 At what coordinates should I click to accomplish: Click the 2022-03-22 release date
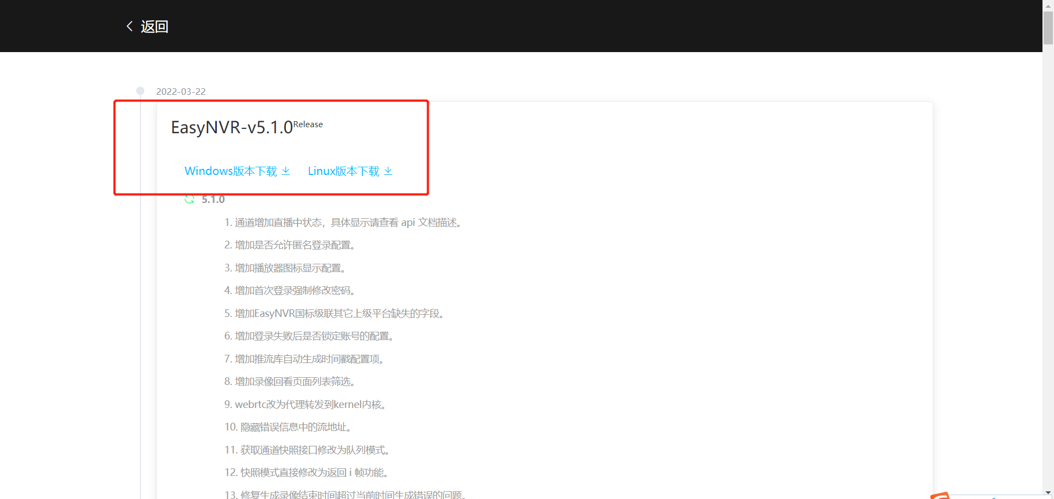pyautogui.click(x=181, y=92)
